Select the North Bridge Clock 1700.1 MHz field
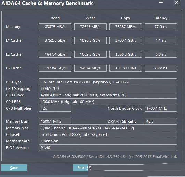 (161, 108)
